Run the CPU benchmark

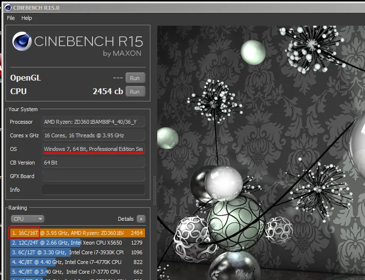point(135,92)
